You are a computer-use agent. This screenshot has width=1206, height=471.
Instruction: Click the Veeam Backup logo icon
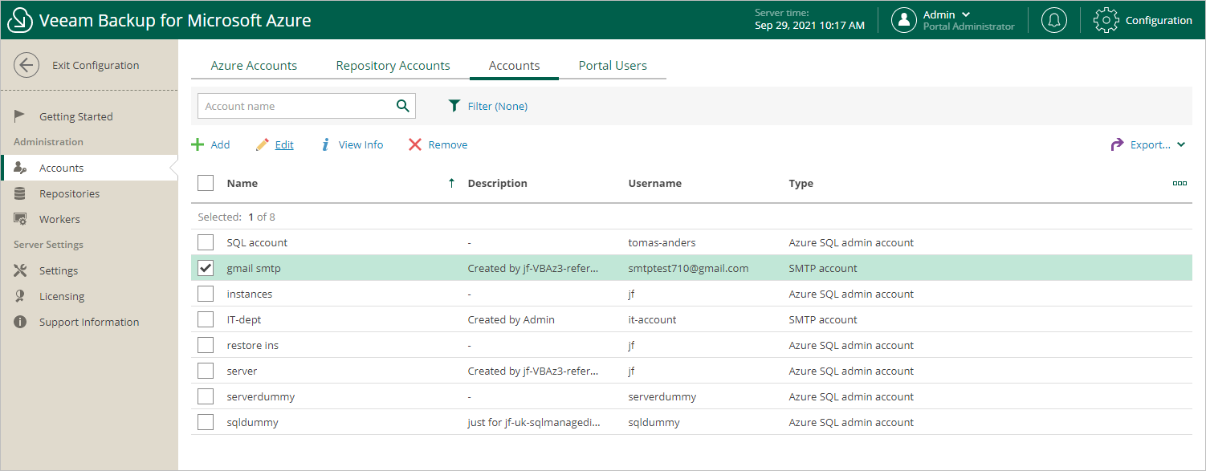pyautogui.click(x=19, y=20)
